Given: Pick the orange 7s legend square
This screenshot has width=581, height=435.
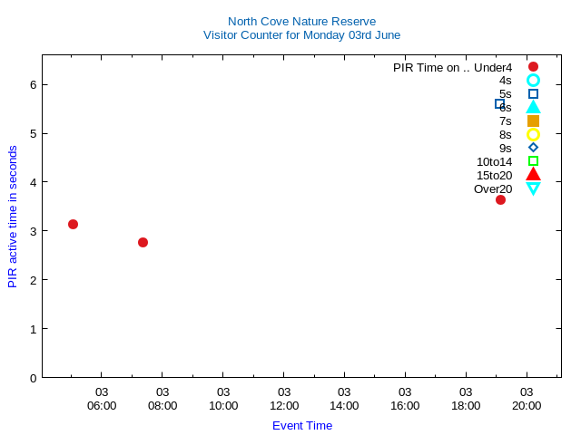Looking at the screenshot, I should coord(533,121).
